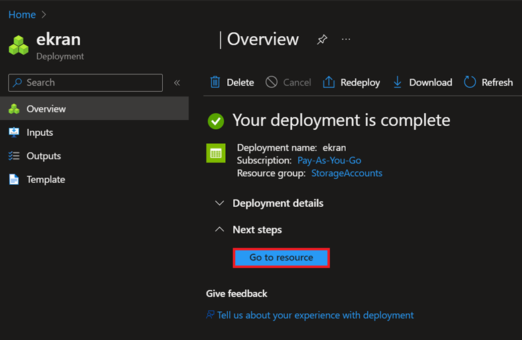Image resolution: width=522 pixels, height=340 pixels.
Task: Open the StorageAccounts resource group link
Action: [x=346, y=173]
